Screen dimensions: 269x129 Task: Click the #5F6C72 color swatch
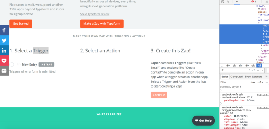[x=235, y=116]
